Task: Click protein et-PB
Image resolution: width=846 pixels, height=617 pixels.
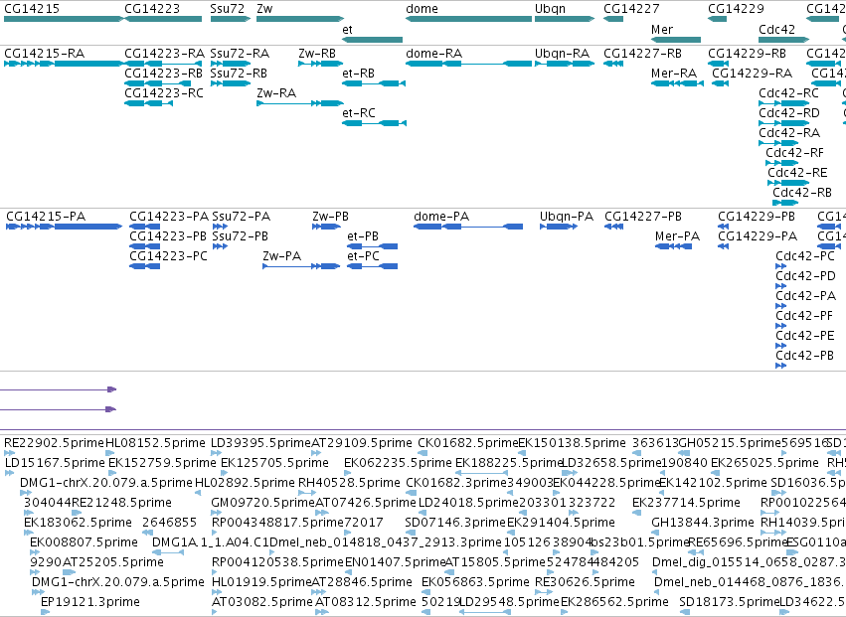Action: coord(372,246)
